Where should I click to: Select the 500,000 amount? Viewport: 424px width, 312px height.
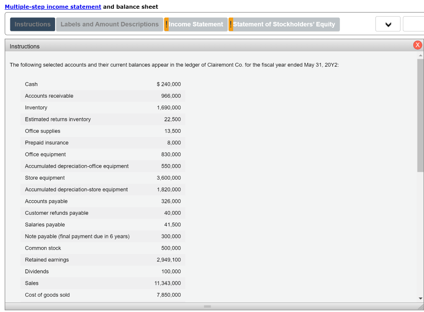point(171,248)
